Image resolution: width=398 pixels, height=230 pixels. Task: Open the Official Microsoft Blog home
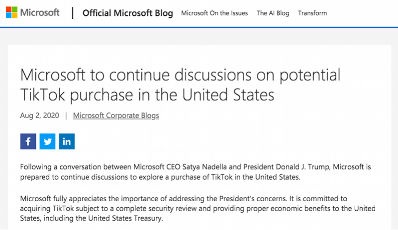128,13
